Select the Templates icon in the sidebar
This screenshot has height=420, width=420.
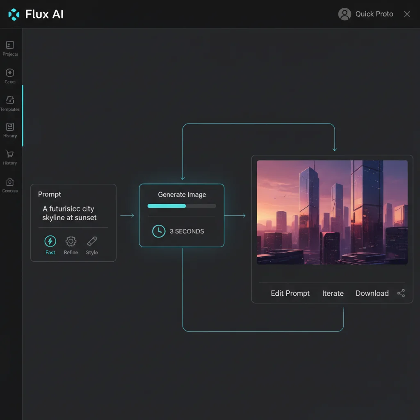9,100
